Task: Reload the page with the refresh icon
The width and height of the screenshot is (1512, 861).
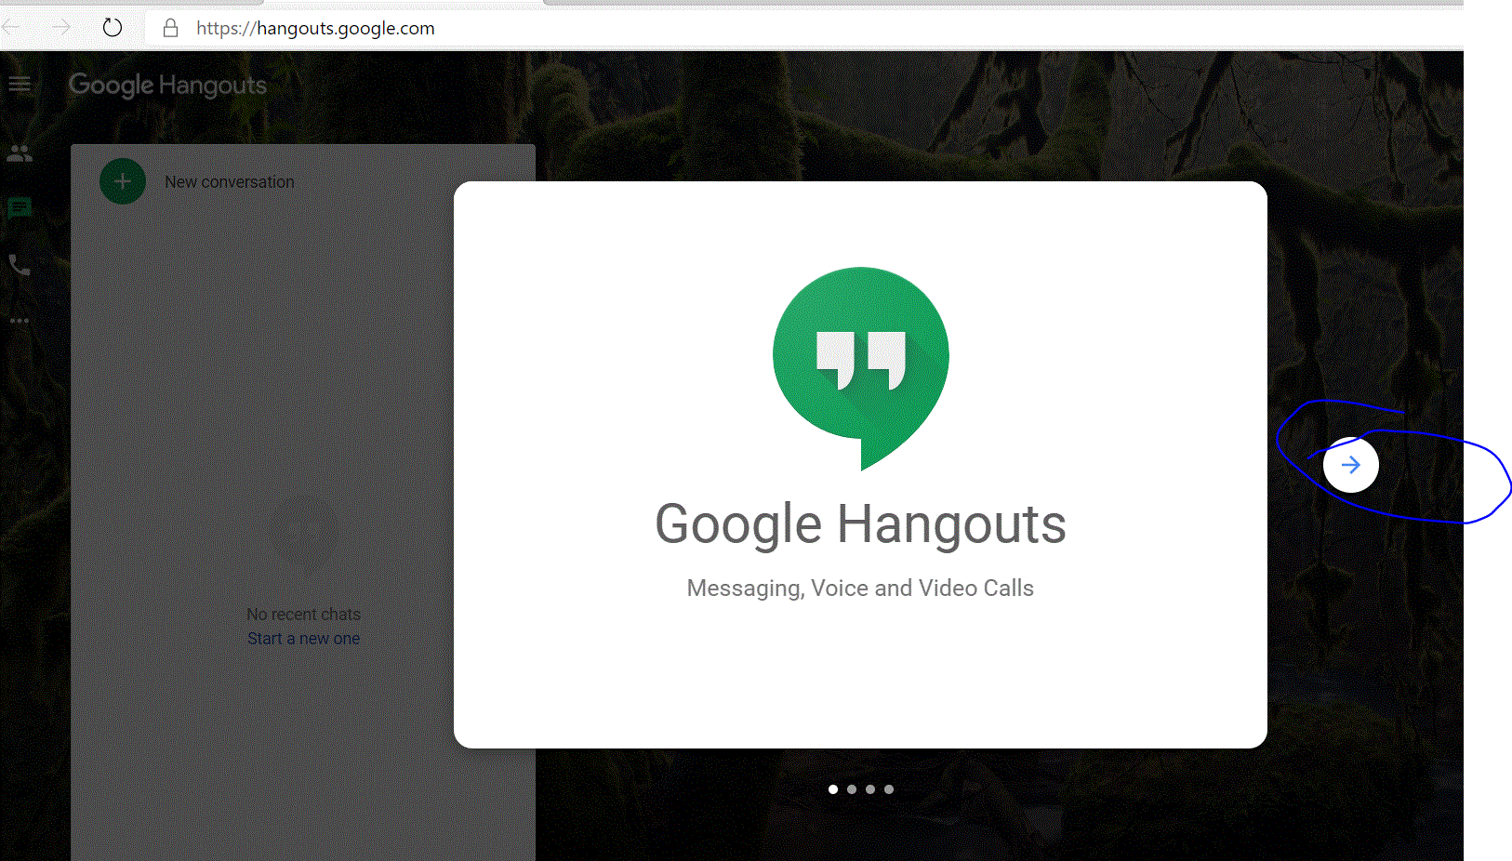Action: (x=113, y=28)
